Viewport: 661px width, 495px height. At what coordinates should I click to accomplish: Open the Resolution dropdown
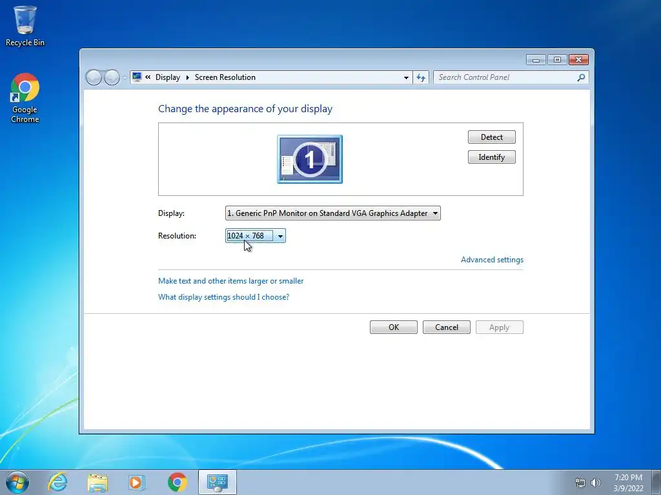point(256,236)
